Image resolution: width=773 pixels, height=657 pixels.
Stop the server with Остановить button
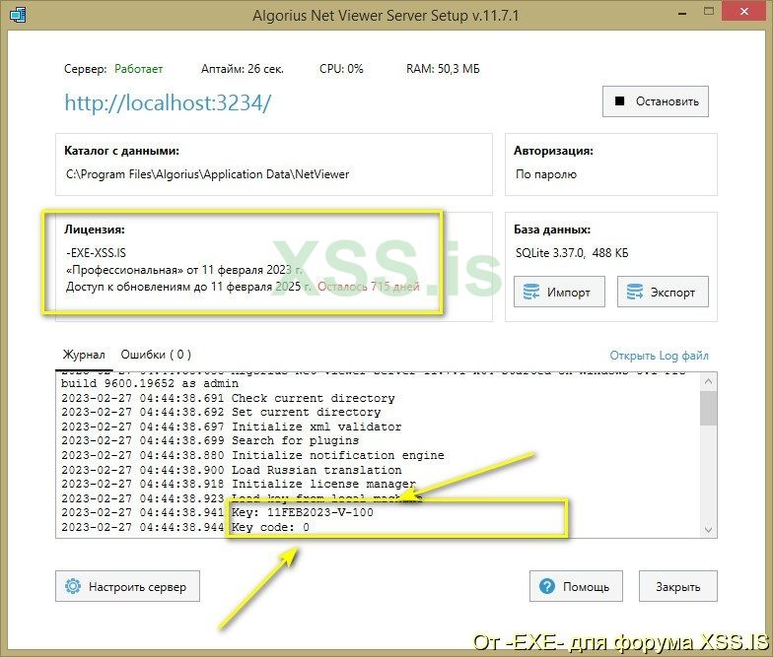(x=655, y=101)
